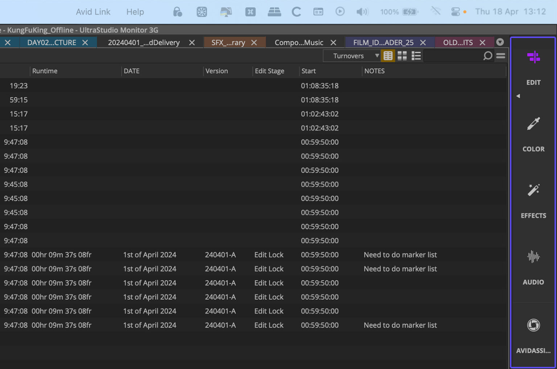This screenshot has width=557, height=369.
Task: Switch to the SFX library tab
Action: click(228, 42)
